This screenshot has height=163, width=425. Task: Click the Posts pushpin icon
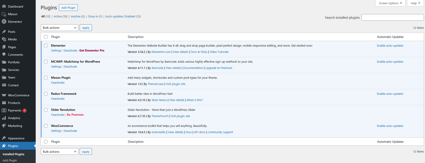click(x=4, y=32)
